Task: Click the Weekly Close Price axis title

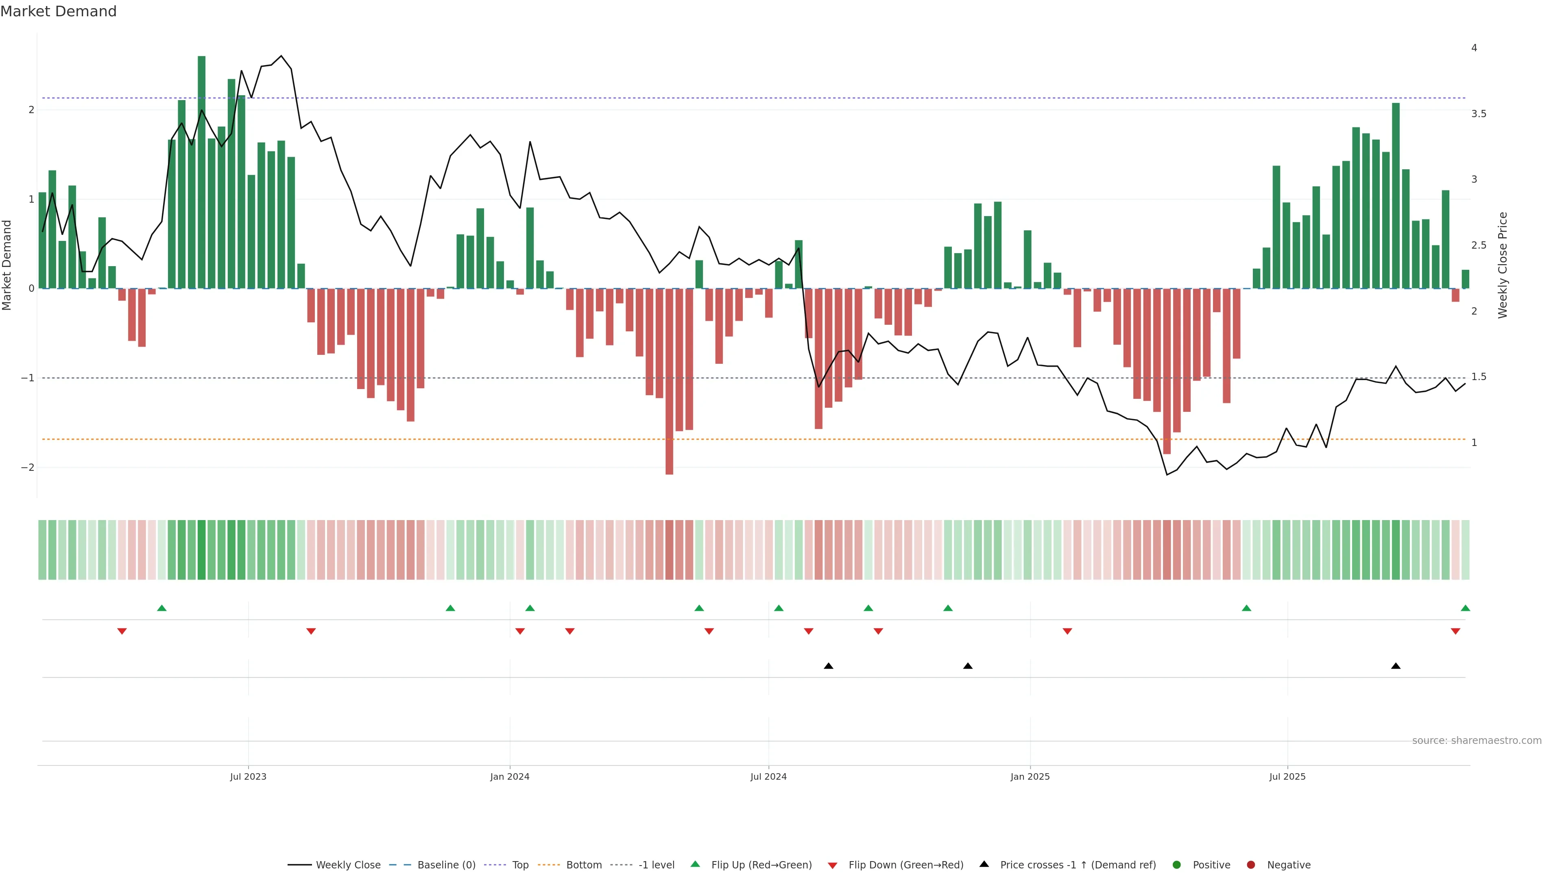Action: (1503, 265)
